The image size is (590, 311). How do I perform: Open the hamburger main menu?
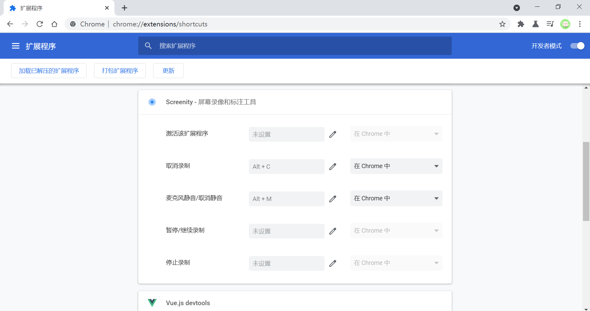click(x=16, y=46)
